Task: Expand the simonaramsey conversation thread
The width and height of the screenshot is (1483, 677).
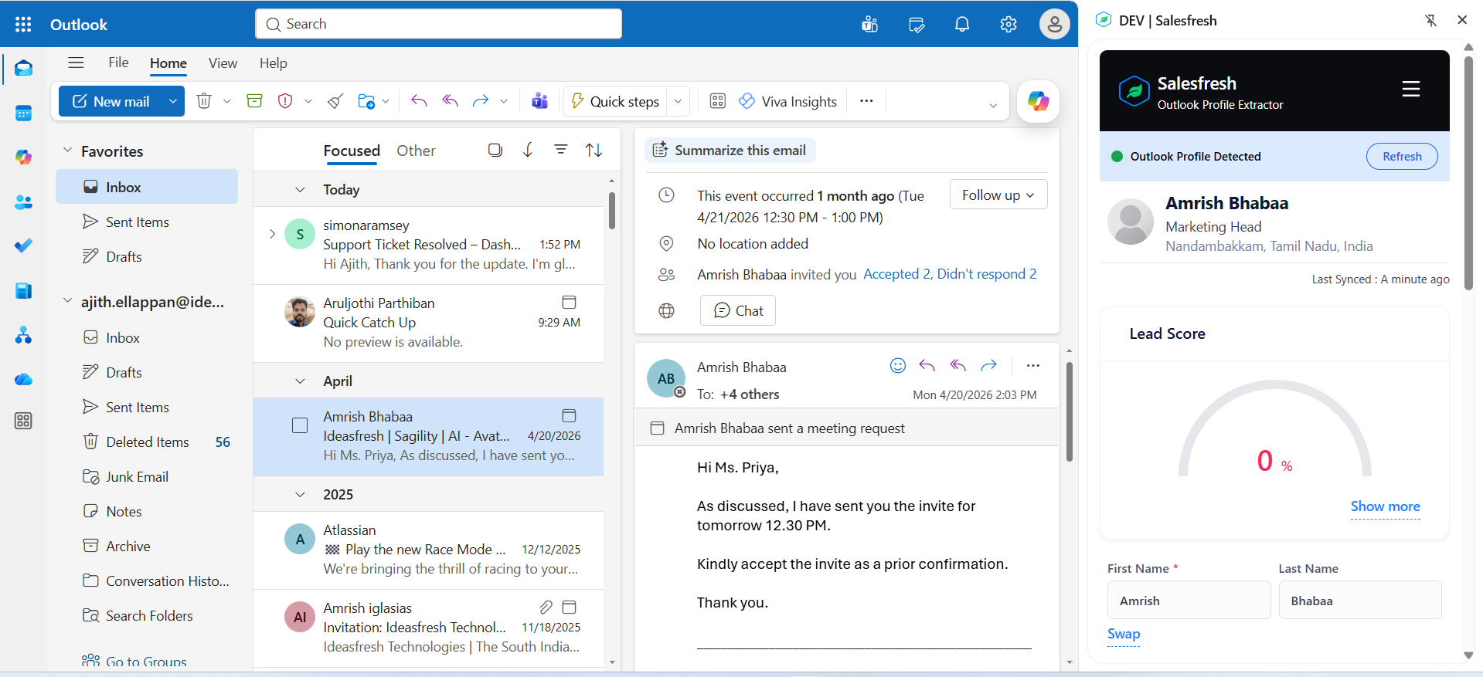Action: coord(272,234)
